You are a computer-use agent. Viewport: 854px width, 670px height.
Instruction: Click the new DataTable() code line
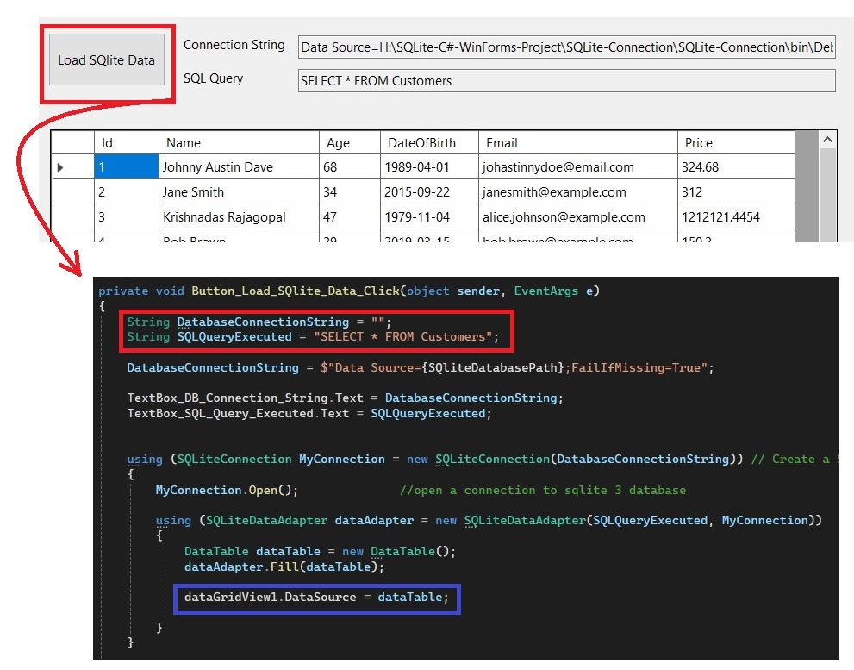click(x=320, y=552)
